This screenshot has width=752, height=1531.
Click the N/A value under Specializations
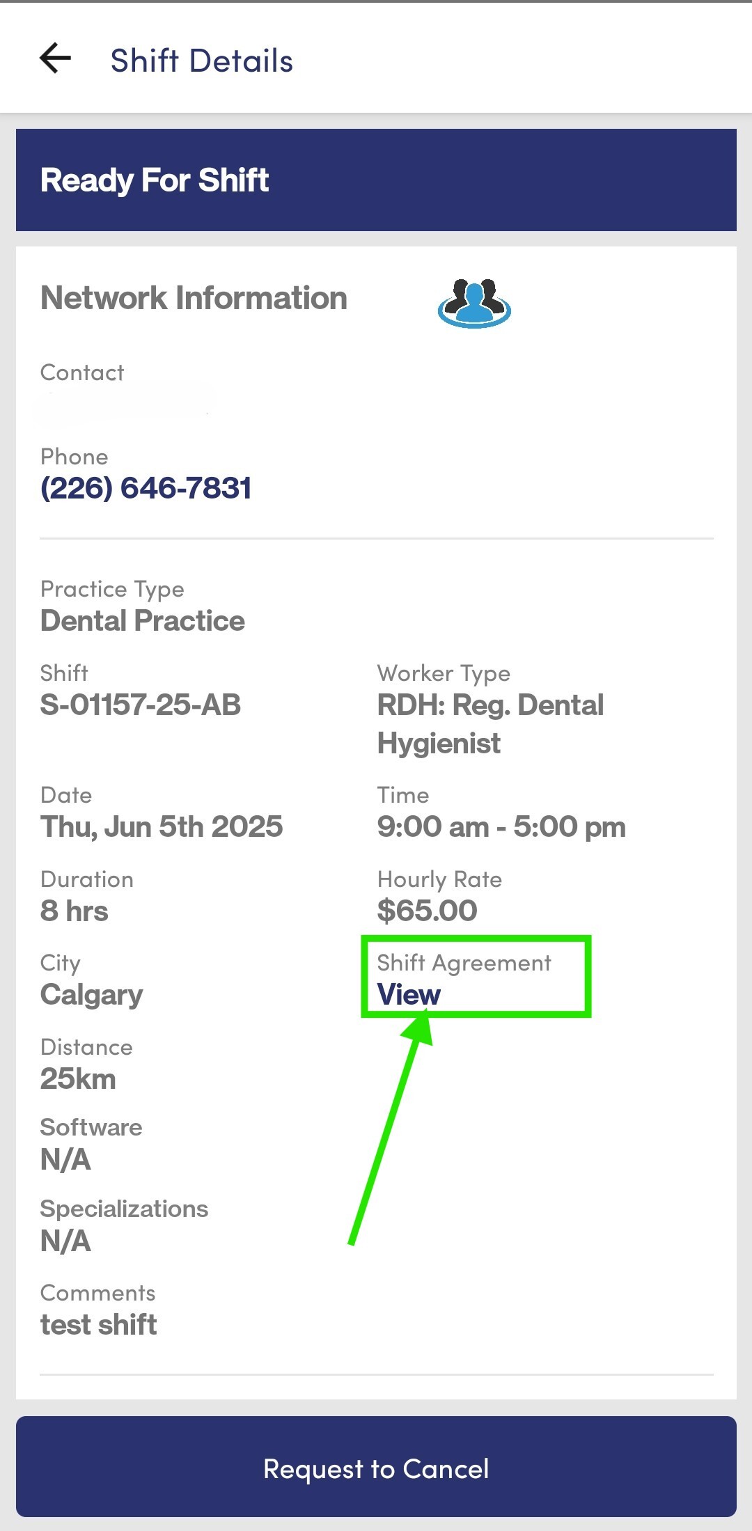point(65,1241)
